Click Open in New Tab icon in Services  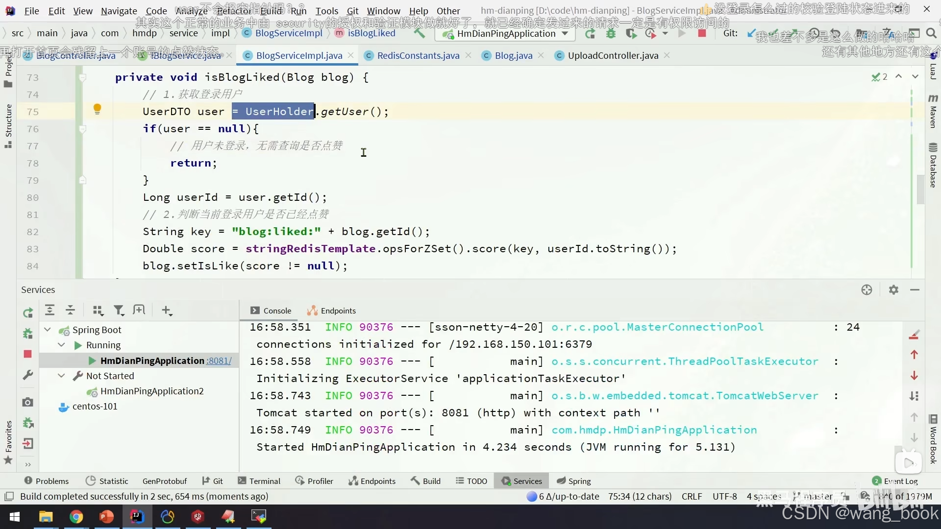pyautogui.click(x=139, y=310)
